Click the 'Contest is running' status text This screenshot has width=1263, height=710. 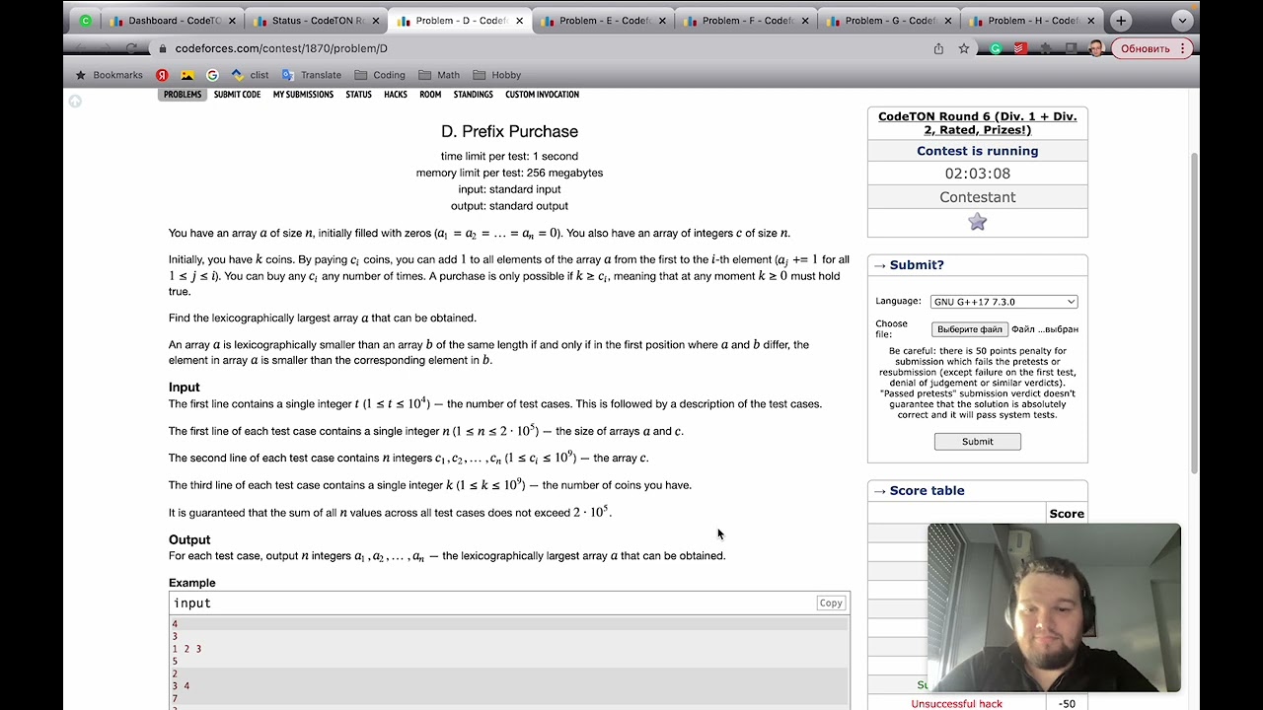[978, 151]
